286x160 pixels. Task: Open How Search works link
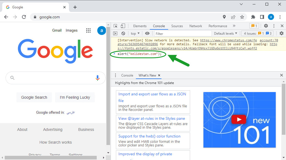click(x=56, y=142)
